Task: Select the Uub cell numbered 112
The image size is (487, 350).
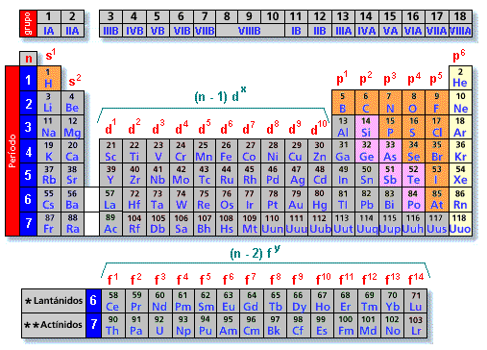Action: (320, 224)
